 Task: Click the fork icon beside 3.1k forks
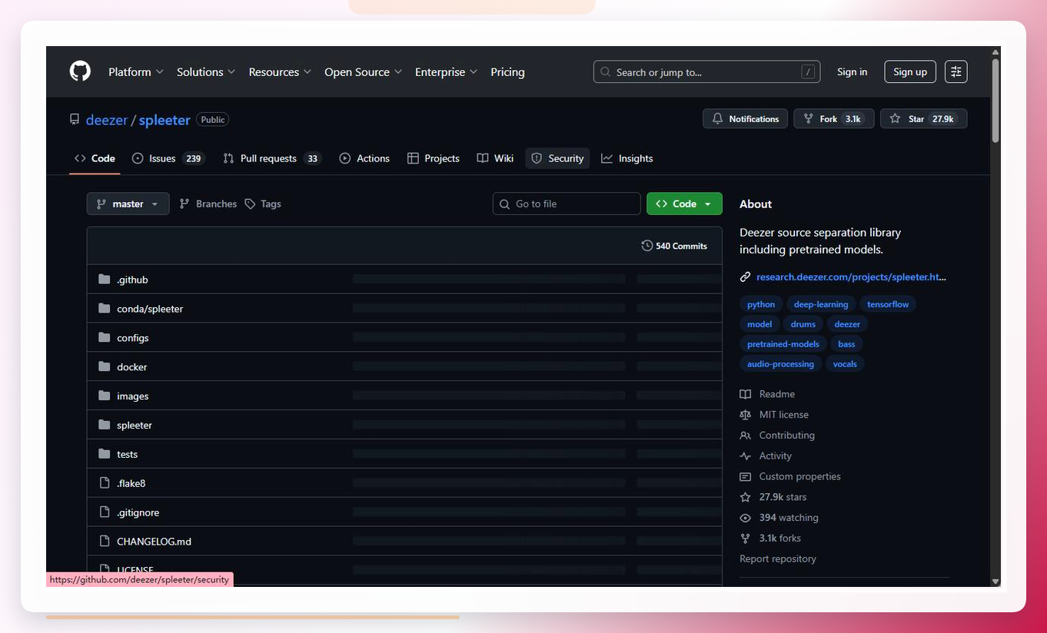coord(745,539)
